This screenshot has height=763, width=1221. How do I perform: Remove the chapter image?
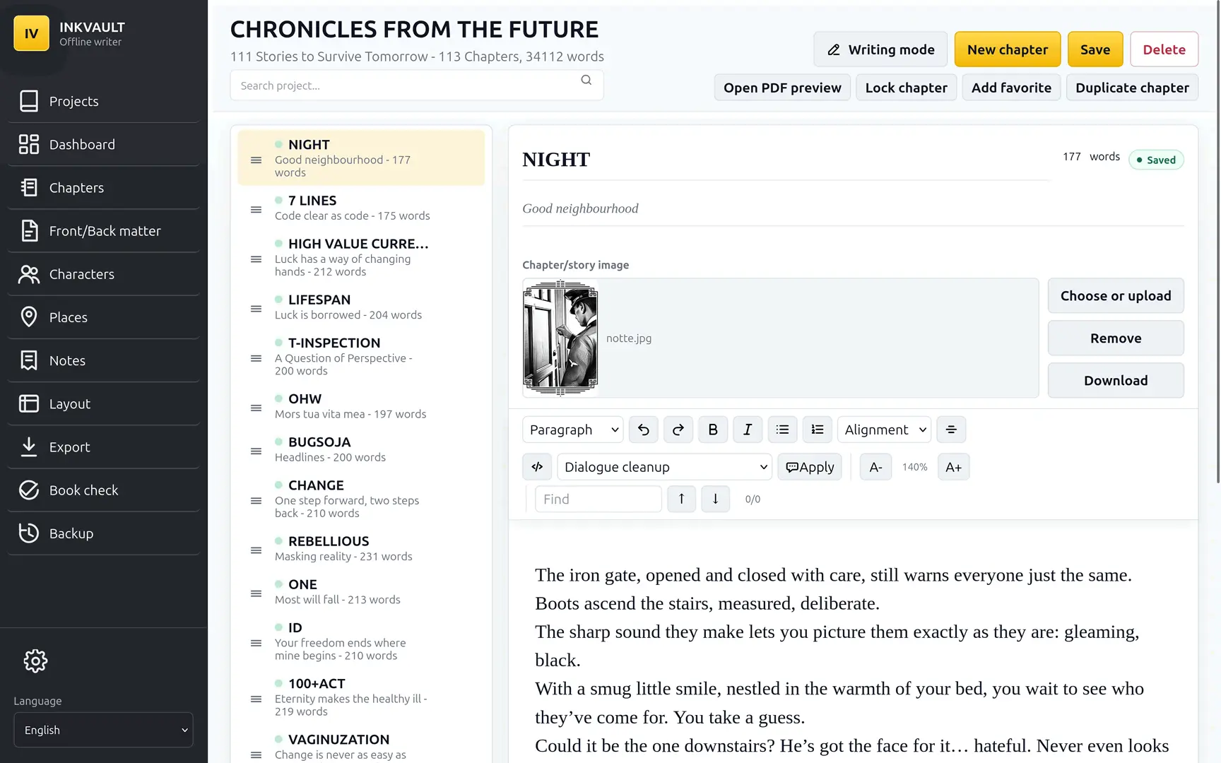(x=1116, y=338)
